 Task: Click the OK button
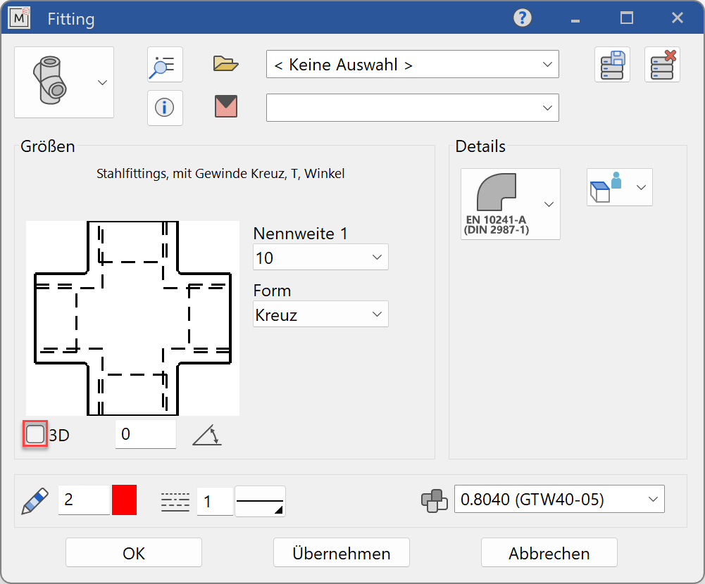coord(134,553)
